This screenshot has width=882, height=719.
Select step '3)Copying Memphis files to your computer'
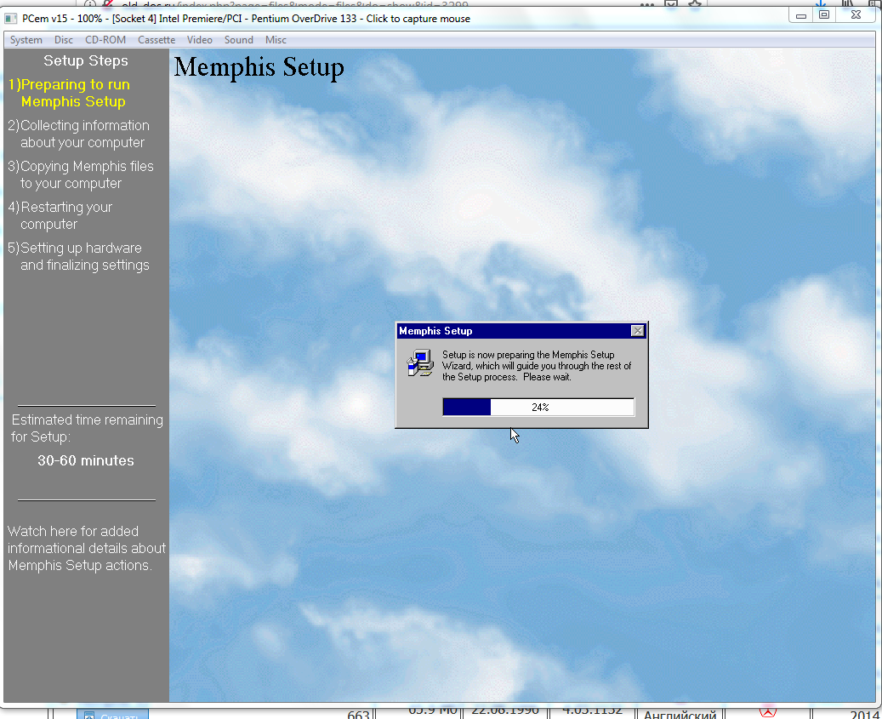[x=81, y=175]
